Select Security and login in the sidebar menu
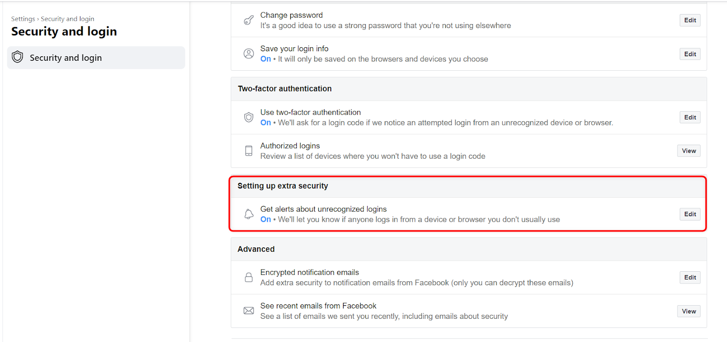Screen dimensions: 727x342 tap(65, 57)
